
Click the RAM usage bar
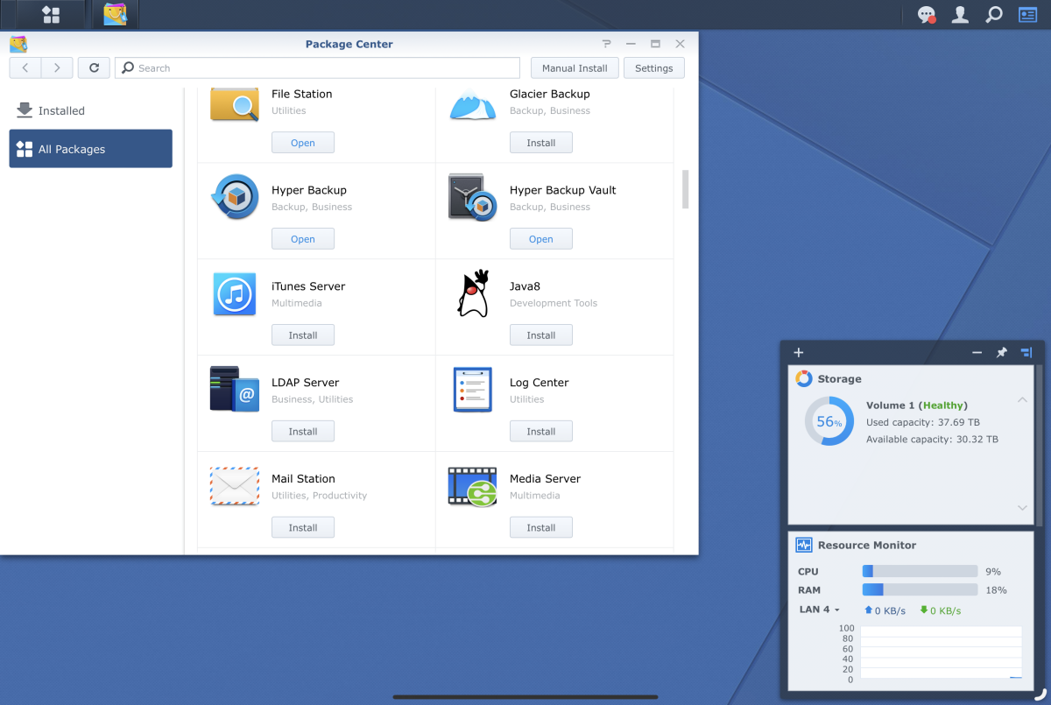coord(920,590)
